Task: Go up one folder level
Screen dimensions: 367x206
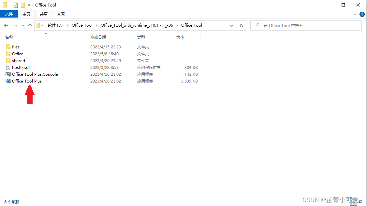Action: pos(30,26)
